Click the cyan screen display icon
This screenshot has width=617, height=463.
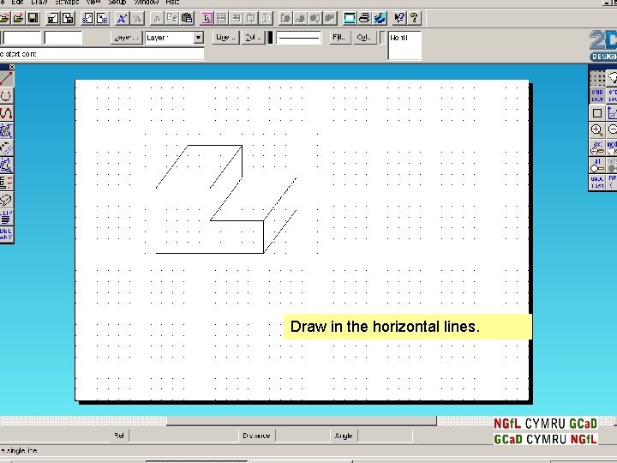click(350, 18)
